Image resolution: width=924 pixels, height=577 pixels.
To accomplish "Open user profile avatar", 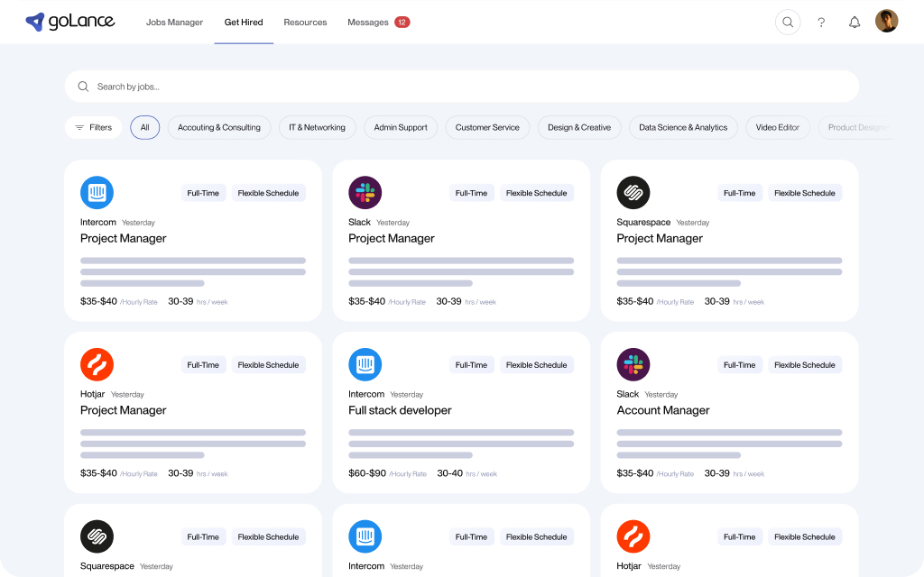I will click(886, 22).
